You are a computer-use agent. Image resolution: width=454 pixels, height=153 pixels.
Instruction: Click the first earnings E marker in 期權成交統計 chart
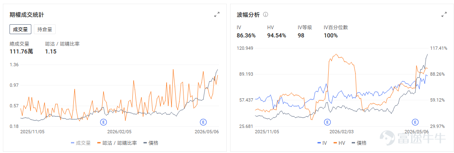click(104, 122)
